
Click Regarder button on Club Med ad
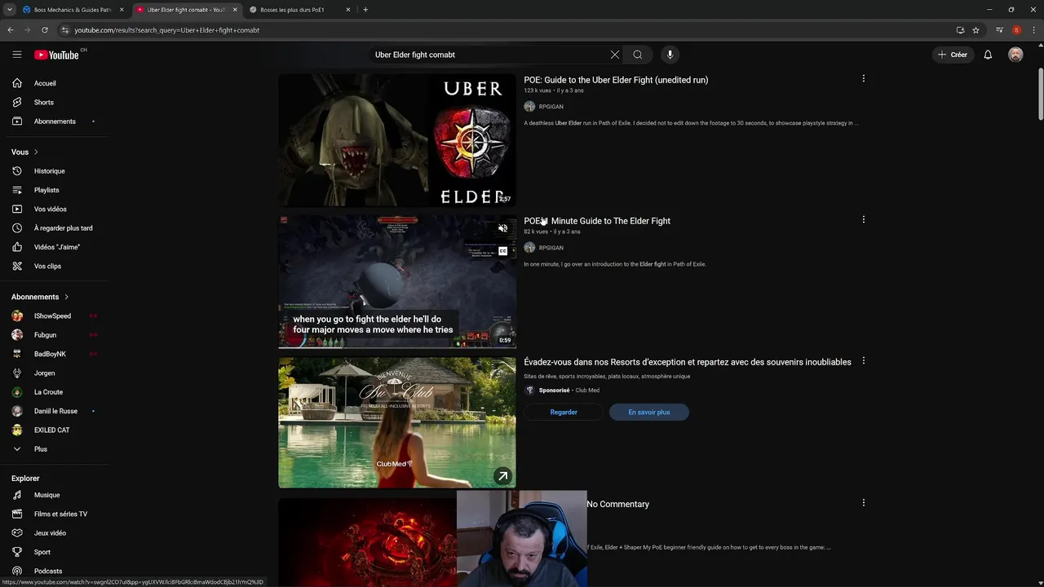click(x=564, y=413)
